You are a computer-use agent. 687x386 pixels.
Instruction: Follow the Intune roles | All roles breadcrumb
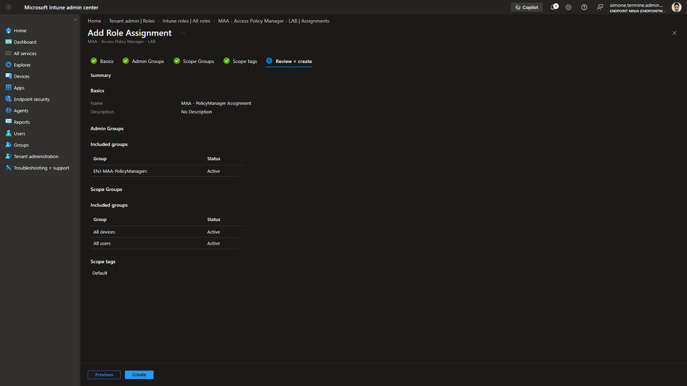pos(187,21)
